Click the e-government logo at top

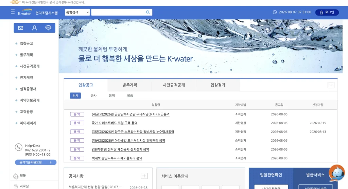pos(15,2)
